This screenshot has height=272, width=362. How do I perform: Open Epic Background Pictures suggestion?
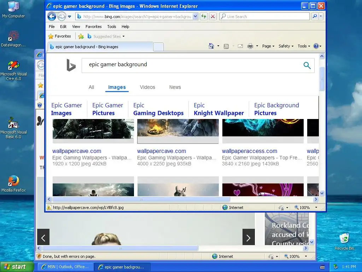pos(276,109)
